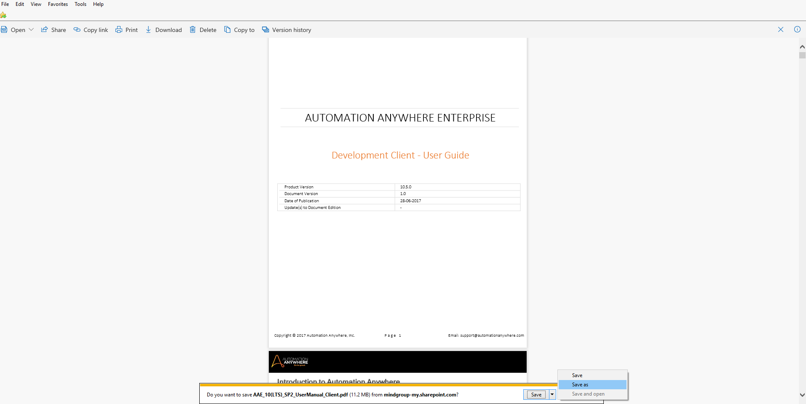Close the PDF preview with X
Viewport: 806px width, 404px height.
point(781,29)
